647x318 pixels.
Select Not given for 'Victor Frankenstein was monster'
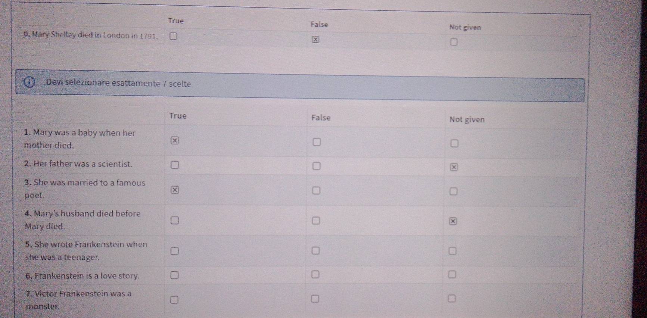pyautogui.click(x=452, y=299)
